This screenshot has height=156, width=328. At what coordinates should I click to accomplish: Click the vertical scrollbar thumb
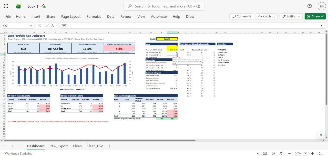tap(326, 69)
